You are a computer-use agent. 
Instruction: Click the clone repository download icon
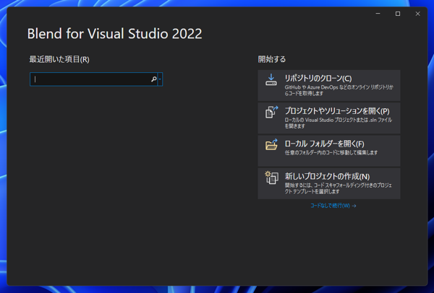[x=271, y=80]
